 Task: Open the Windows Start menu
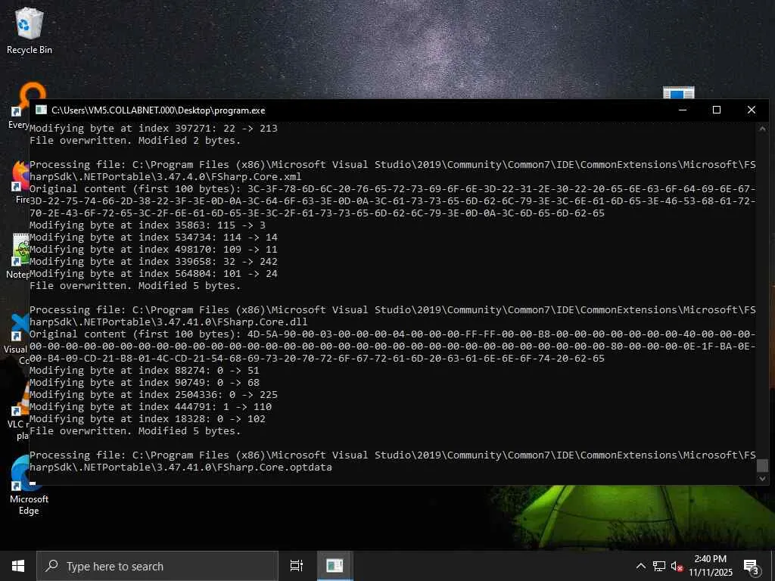click(x=18, y=566)
